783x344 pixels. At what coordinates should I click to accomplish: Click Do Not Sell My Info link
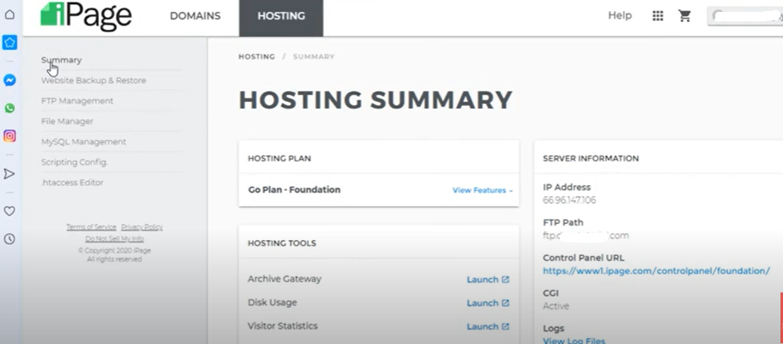point(114,239)
